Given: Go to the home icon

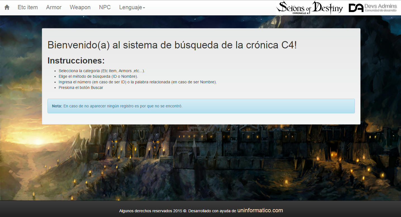Looking at the screenshot, I should pyautogui.click(x=7, y=8).
